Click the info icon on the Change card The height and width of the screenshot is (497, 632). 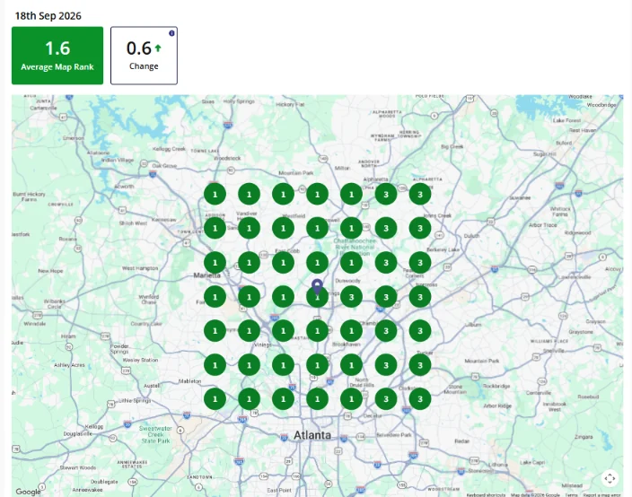point(171,33)
